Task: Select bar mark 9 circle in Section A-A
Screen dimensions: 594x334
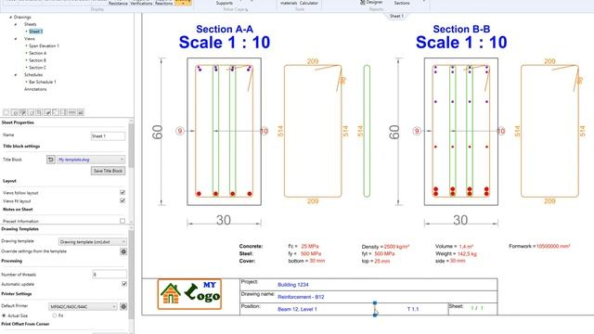Action: click(x=180, y=131)
